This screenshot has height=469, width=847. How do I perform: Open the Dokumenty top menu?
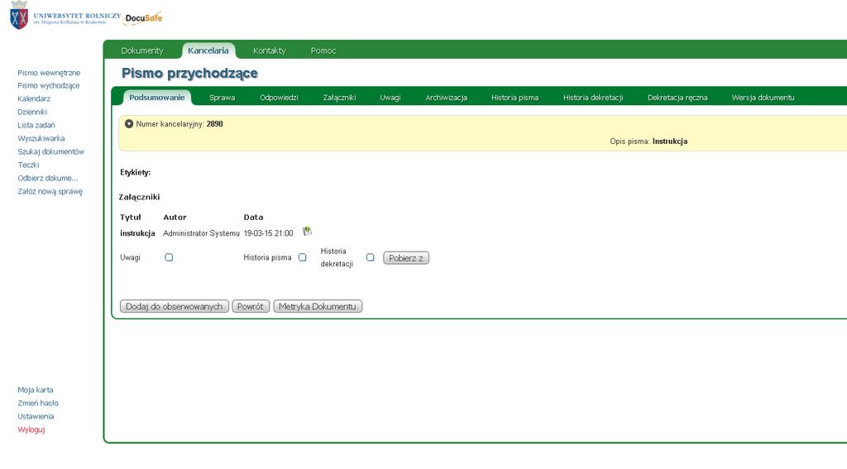click(x=142, y=50)
